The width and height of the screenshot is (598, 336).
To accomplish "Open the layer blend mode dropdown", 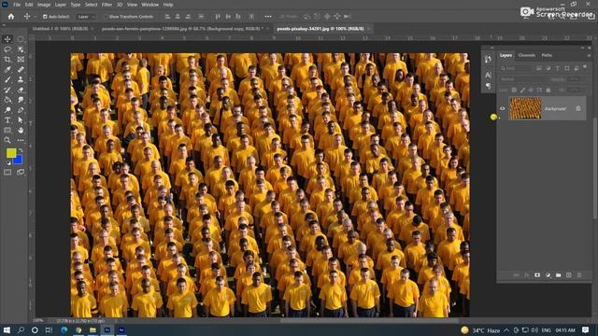I will [x=523, y=79].
